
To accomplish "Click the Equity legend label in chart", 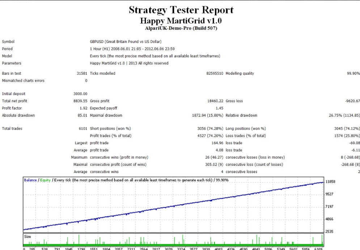I will click(45, 180).
